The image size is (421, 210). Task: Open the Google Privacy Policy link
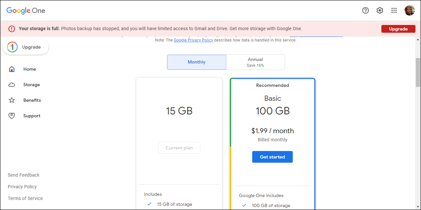[193, 40]
